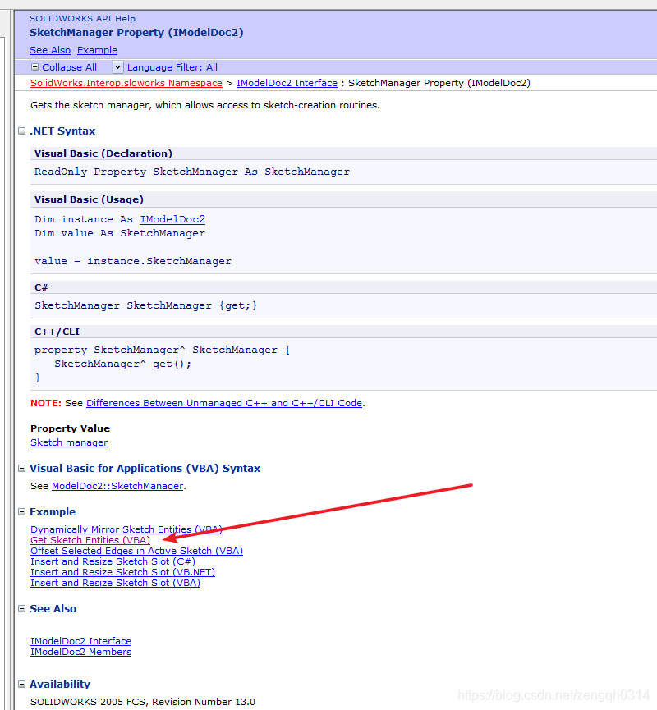Viewport: 657px width, 710px height.
Task: Click the Visual Basic (Usage) header
Action: point(89,199)
